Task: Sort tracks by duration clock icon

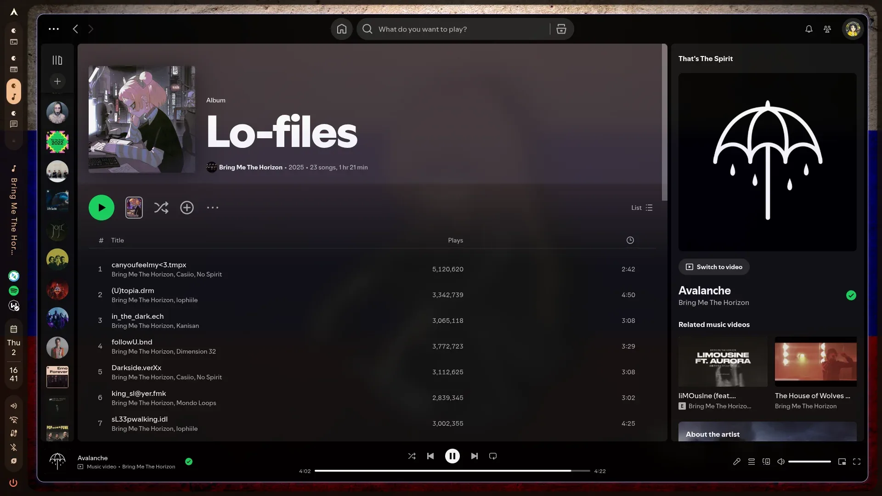Action: pyautogui.click(x=630, y=240)
